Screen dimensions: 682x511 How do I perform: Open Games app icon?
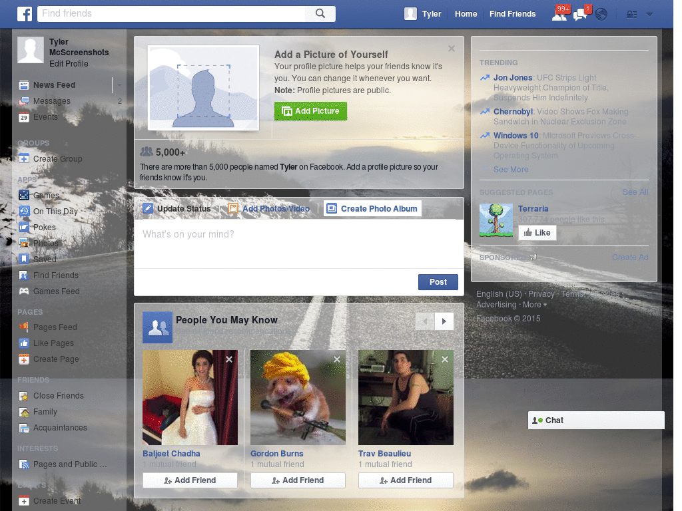pyautogui.click(x=24, y=196)
